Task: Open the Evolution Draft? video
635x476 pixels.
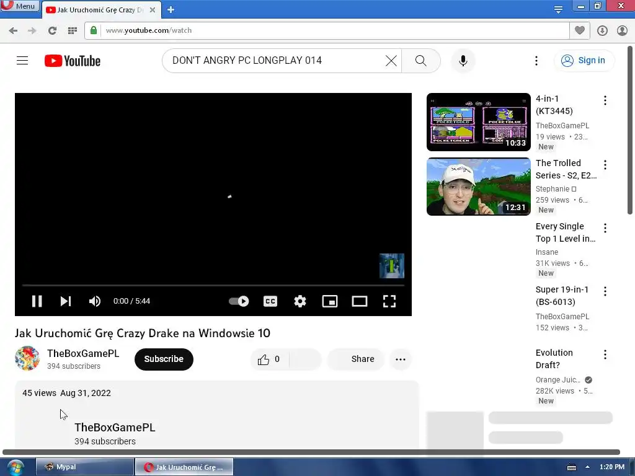Action: pos(554,359)
